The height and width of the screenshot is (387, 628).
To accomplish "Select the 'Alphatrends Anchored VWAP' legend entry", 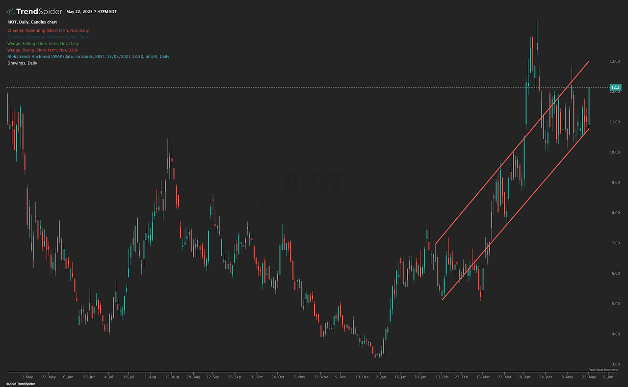I will (x=87, y=56).
